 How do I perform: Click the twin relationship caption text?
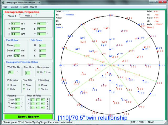pyautogui.click(x=93, y=118)
